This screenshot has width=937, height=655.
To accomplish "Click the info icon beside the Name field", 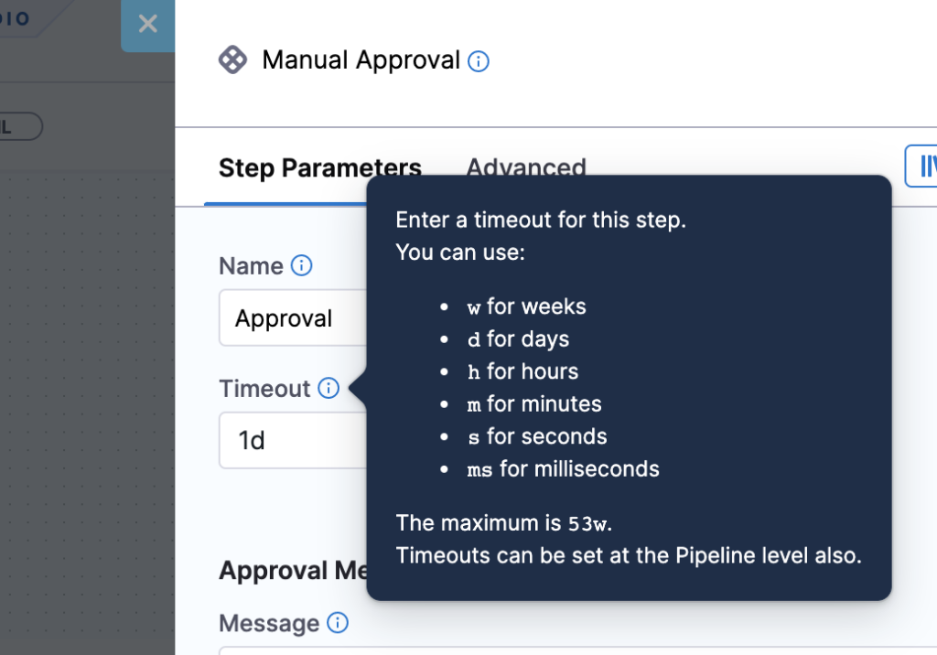I will (x=301, y=265).
